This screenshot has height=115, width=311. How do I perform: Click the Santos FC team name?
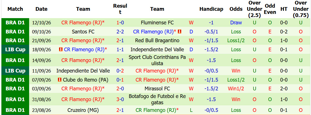(x=83, y=31)
